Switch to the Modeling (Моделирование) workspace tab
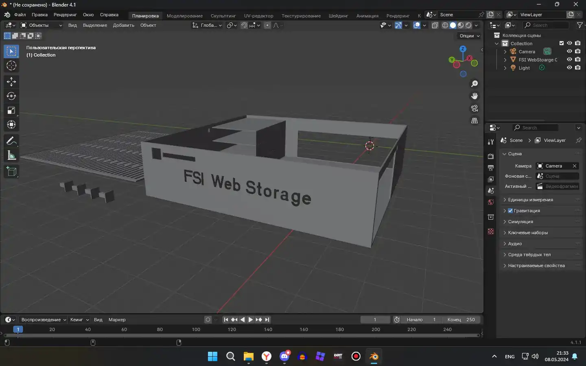 184,16
